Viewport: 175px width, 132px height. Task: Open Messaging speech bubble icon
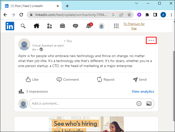[75, 26]
